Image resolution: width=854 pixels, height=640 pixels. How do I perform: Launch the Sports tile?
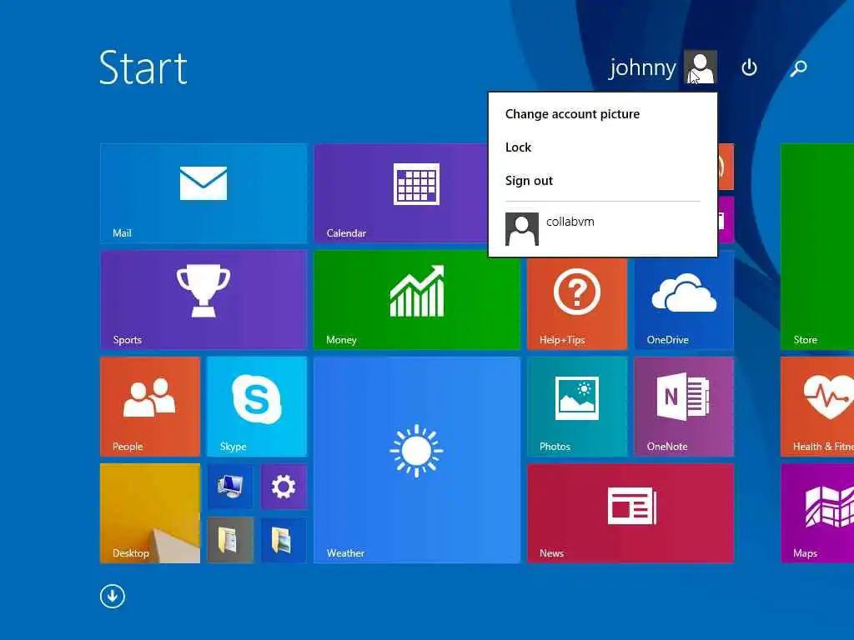coord(203,300)
